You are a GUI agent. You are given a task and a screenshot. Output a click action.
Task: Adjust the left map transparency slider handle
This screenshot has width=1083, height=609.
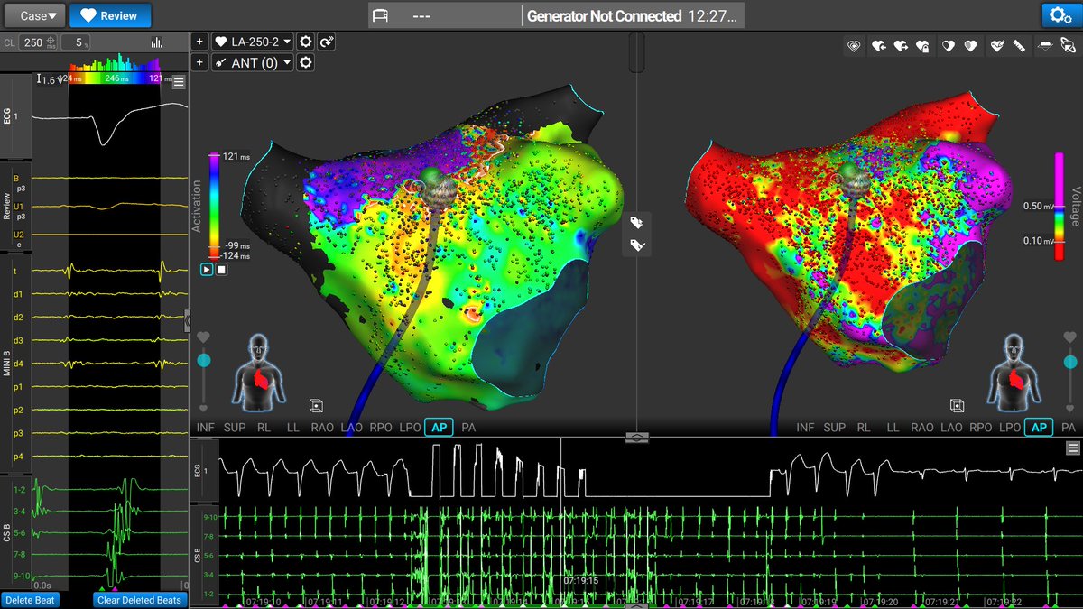click(203, 360)
